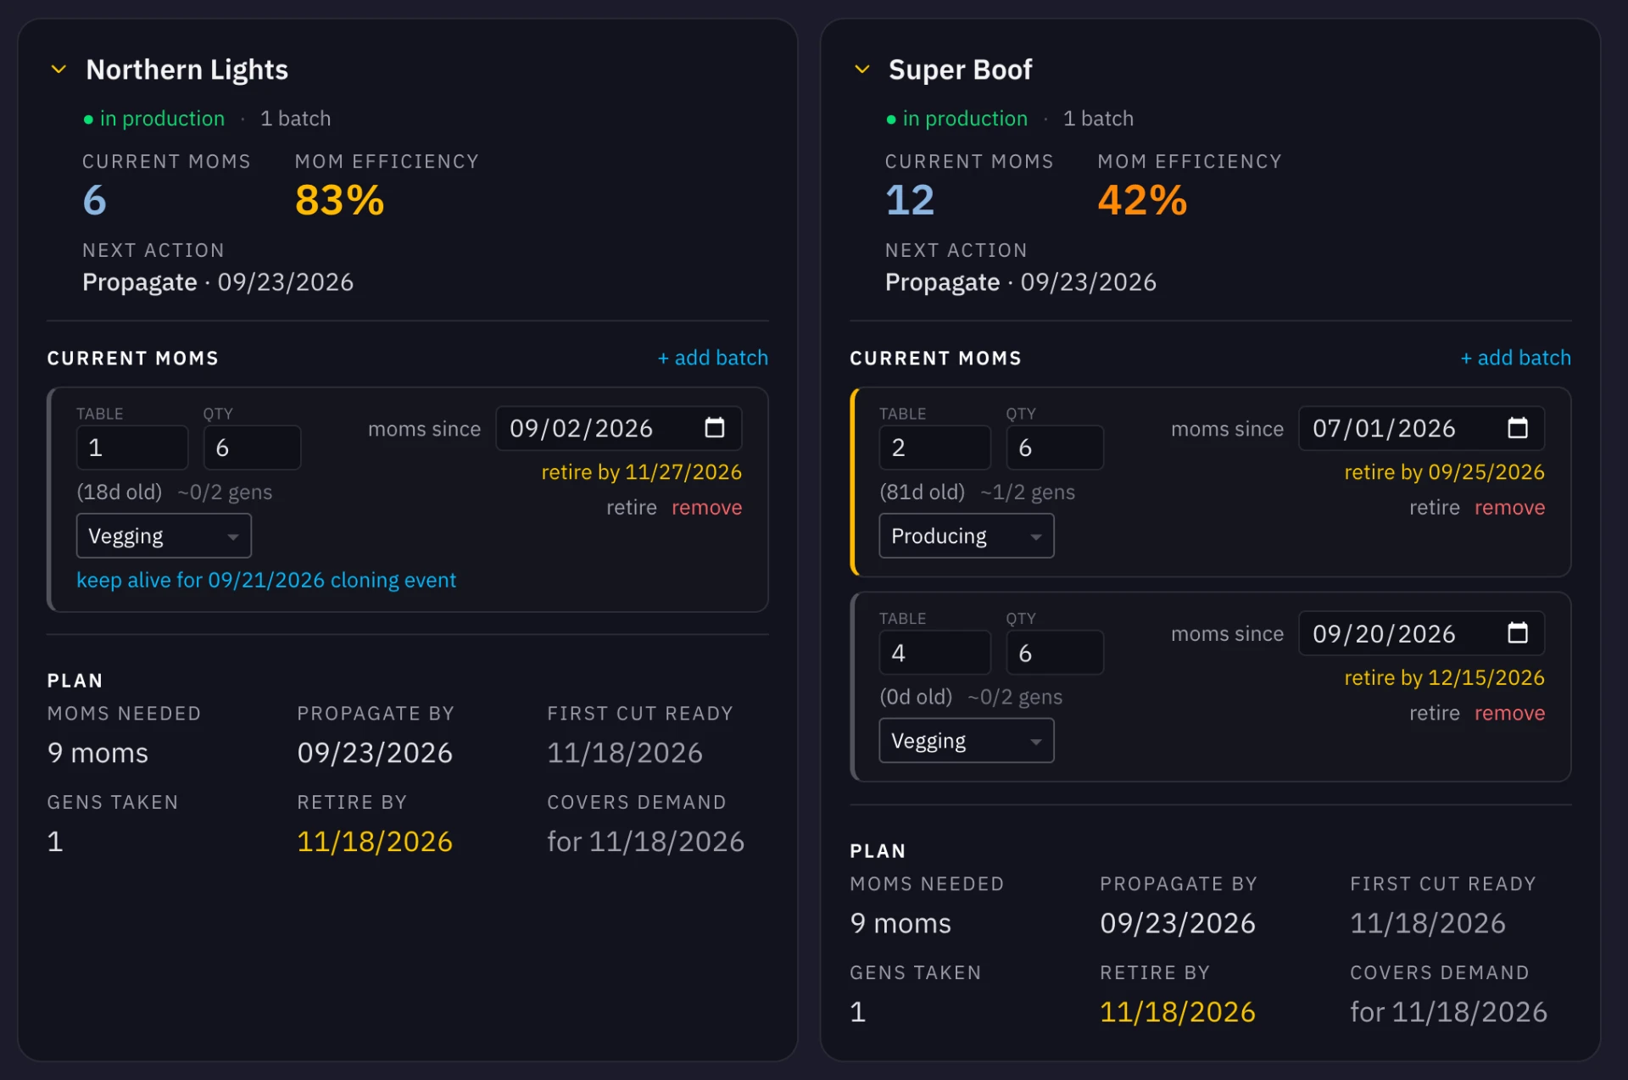The width and height of the screenshot is (1628, 1080).
Task: Remove Super Boof table 2 batch
Action: [1510, 508]
